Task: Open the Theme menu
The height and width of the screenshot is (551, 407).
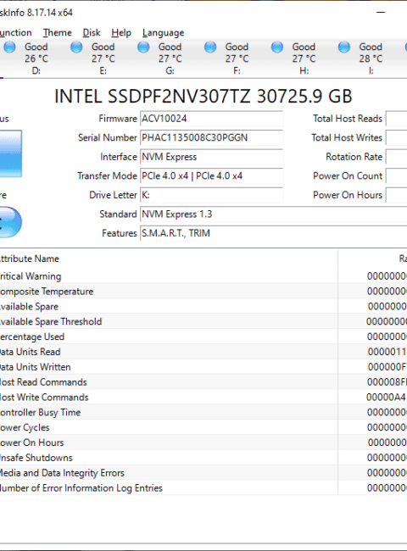Action: click(x=58, y=33)
